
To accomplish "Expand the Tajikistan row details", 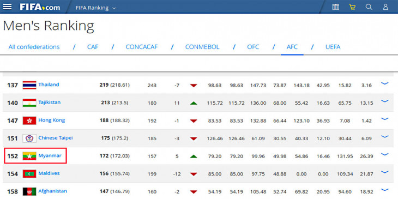I will (385, 101).
